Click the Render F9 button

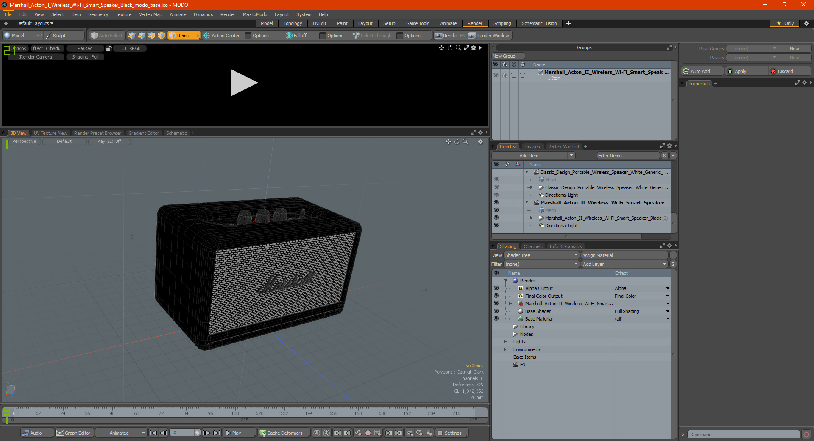(x=450, y=36)
